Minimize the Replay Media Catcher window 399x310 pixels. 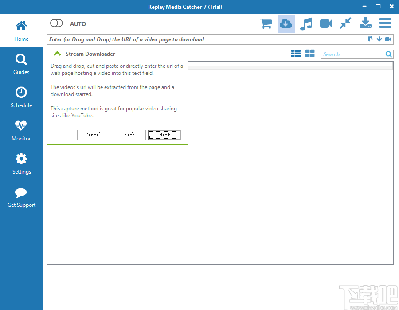364,6
